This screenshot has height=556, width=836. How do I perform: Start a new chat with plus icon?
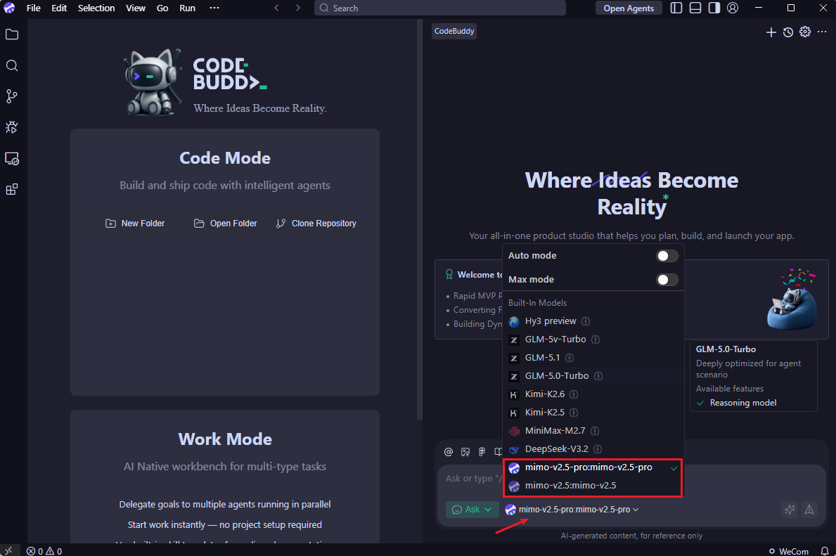[x=771, y=32]
